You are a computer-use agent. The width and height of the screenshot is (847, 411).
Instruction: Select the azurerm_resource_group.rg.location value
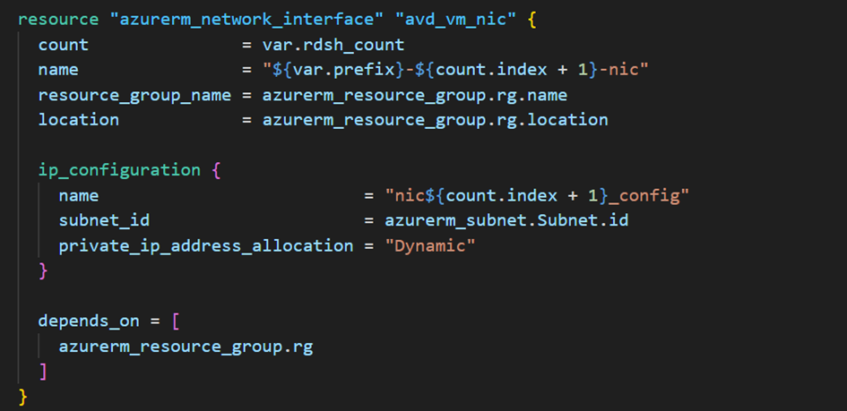point(435,119)
